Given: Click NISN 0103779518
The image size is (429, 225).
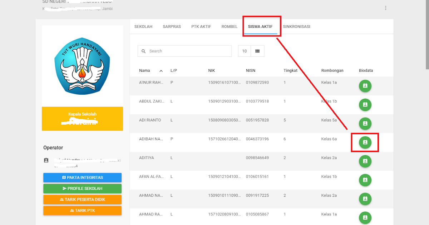Looking at the screenshot, I should pyautogui.click(x=257, y=101).
